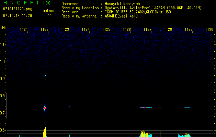The image size is (216, 137).
Task: Click the meteor label
Action: [49, 11]
